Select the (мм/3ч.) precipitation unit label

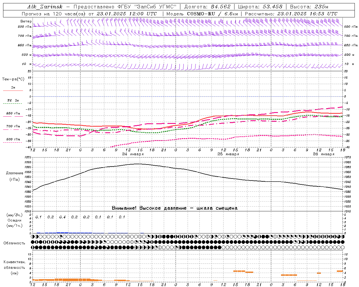point(15,215)
